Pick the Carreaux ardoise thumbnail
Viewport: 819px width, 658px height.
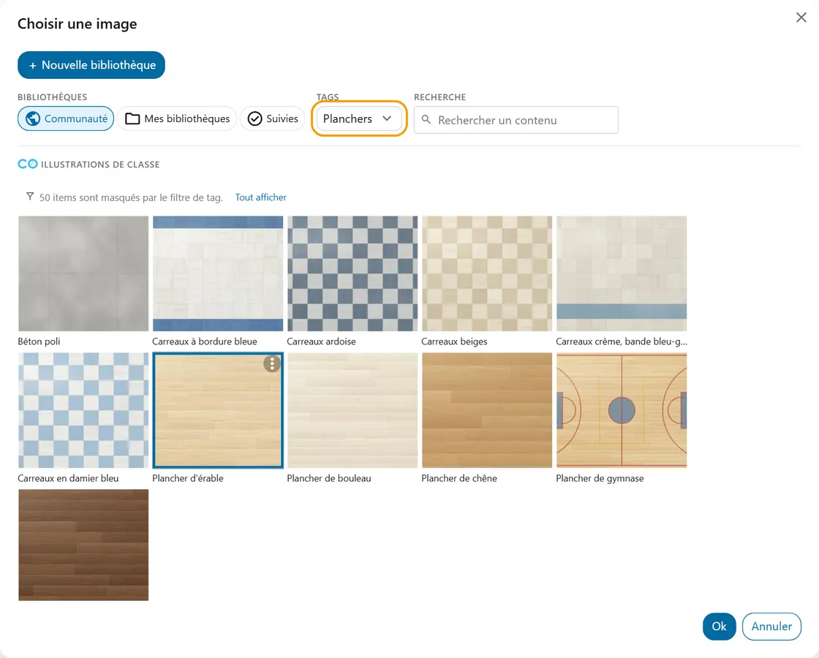coord(352,273)
